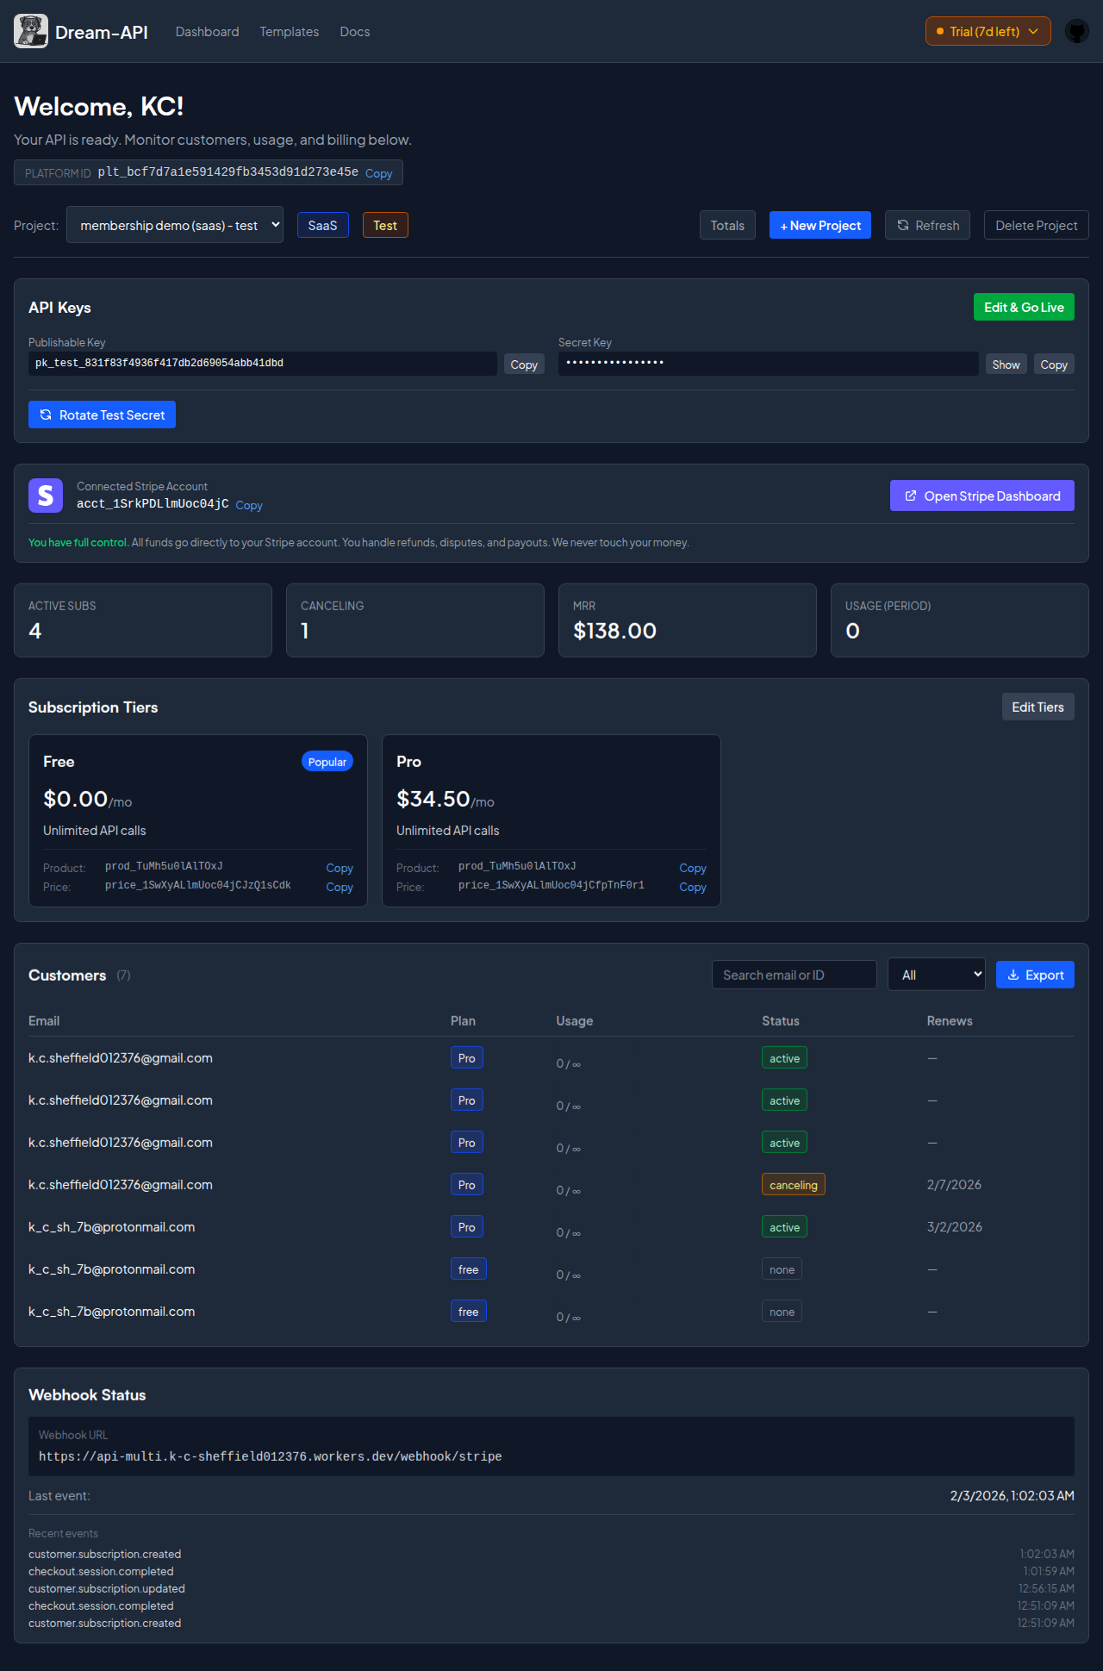
Task: Open the GitHub profile avatar
Action: pyautogui.click(x=1076, y=31)
